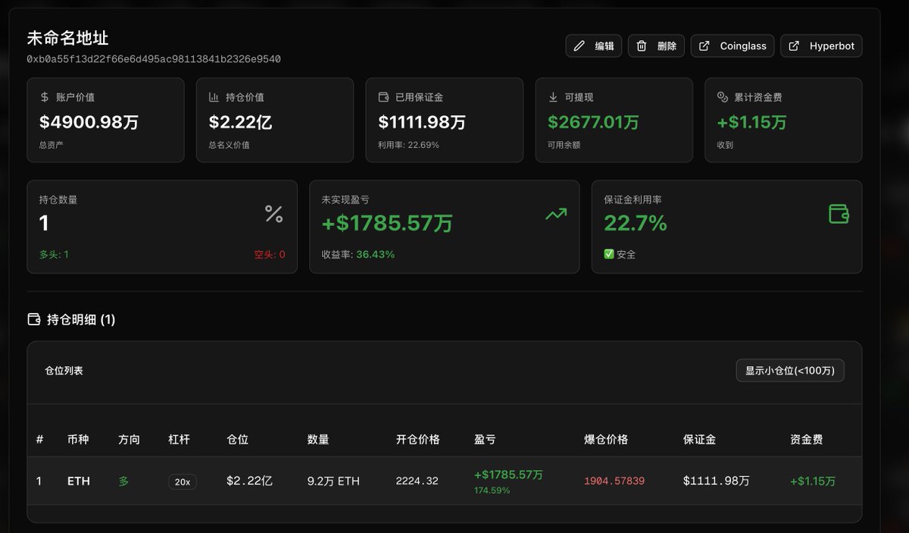The image size is (909, 533).
Task: Click entry price 2224.32 cell
Action: coord(417,481)
